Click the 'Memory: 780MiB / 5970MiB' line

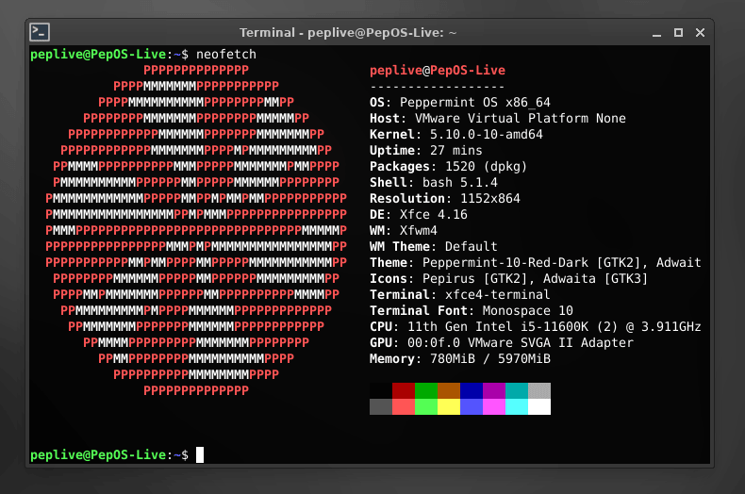point(459,359)
